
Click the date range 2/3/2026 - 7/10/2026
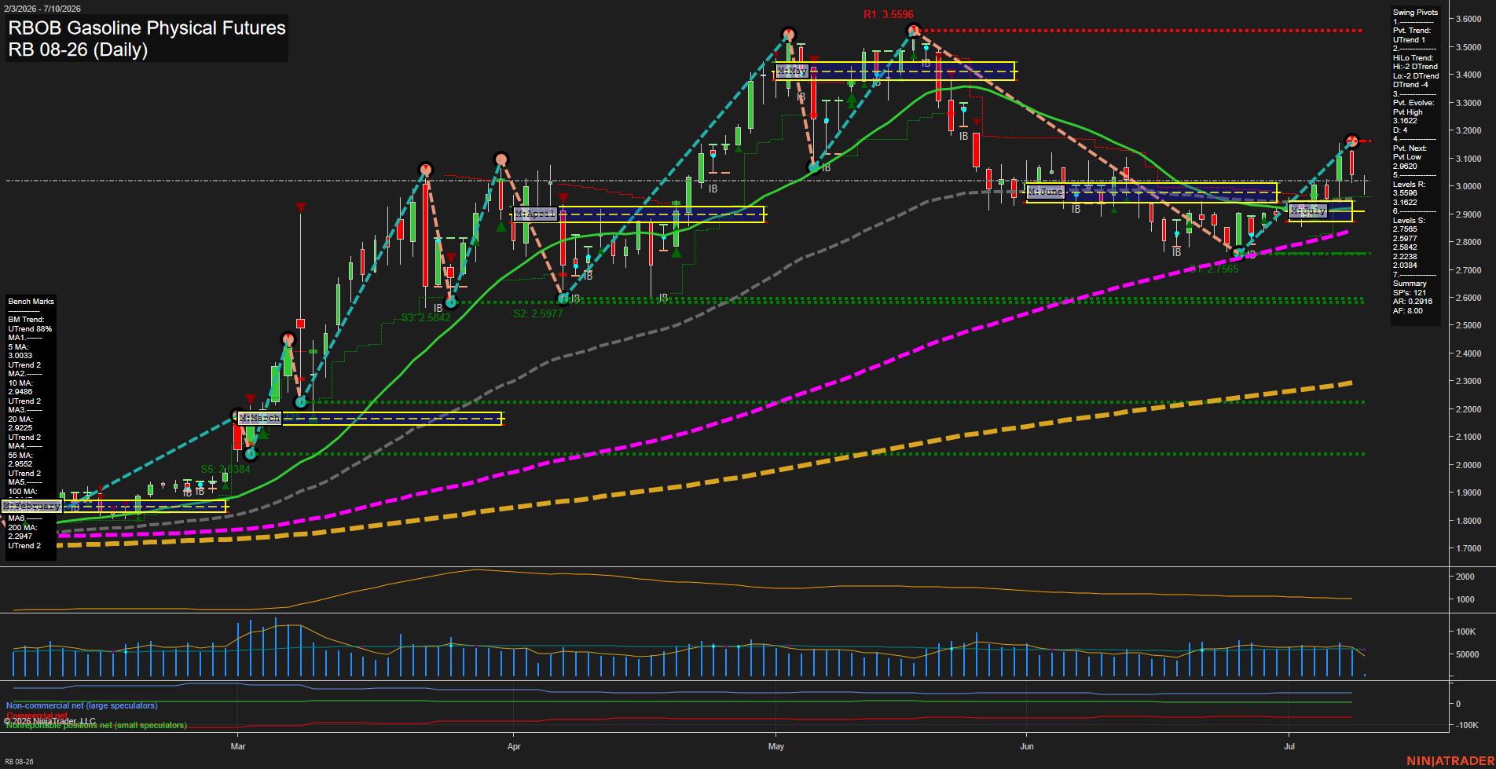pos(42,9)
